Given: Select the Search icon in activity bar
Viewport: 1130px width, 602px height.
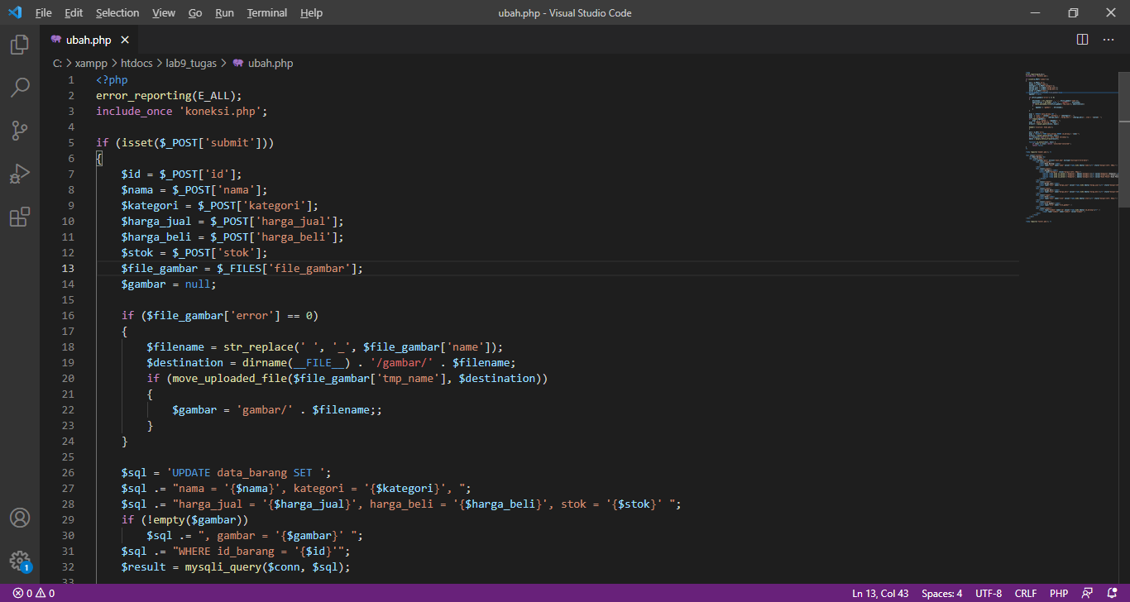Looking at the screenshot, I should coord(20,87).
